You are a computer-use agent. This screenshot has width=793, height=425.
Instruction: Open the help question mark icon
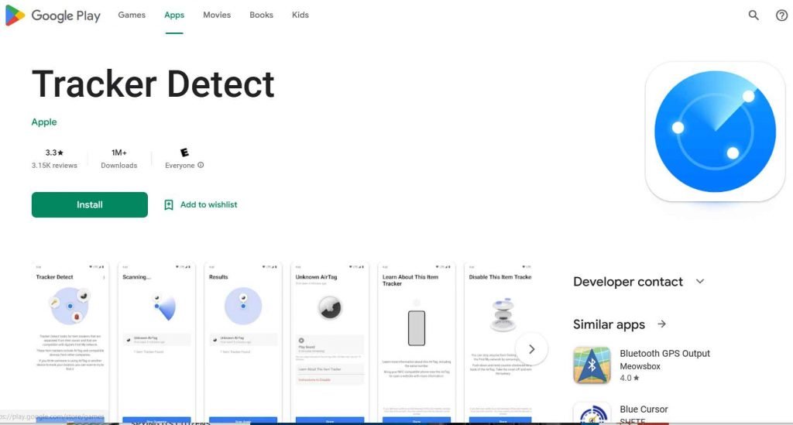click(x=782, y=15)
